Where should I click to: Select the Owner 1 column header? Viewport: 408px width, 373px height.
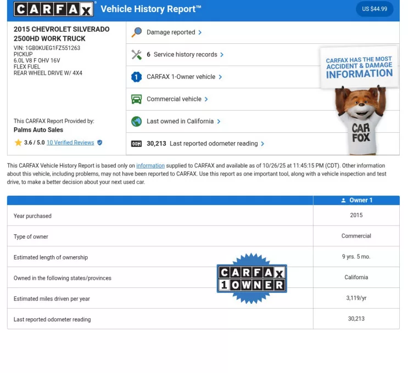(x=356, y=200)
